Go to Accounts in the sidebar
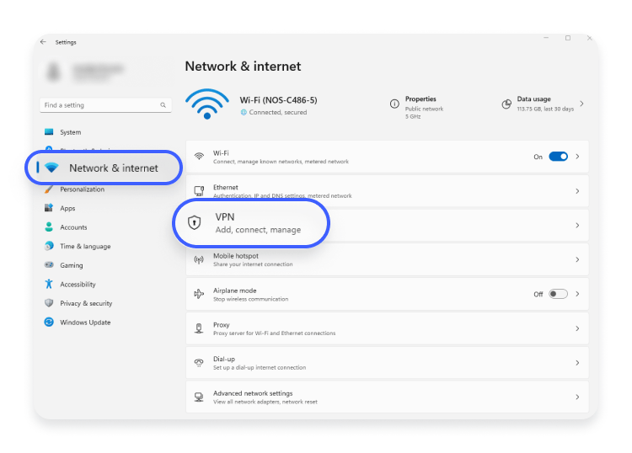The height and width of the screenshot is (453, 632). coord(73,227)
